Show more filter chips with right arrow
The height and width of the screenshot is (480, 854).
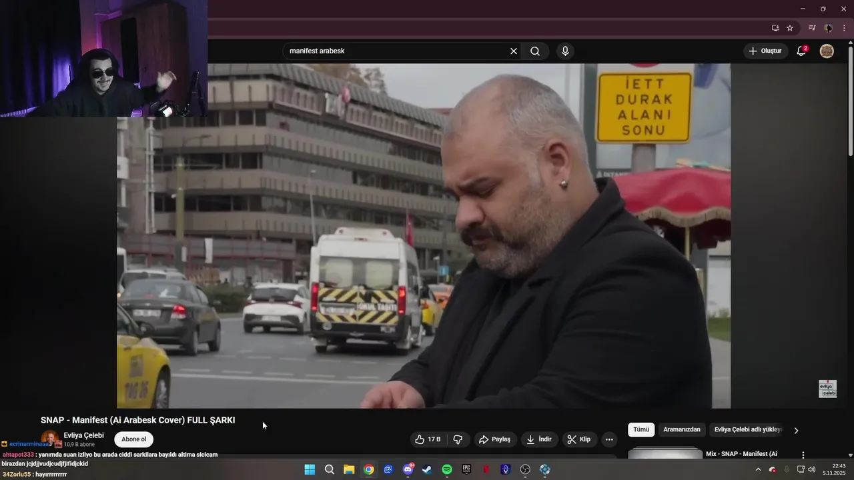coord(796,431)
